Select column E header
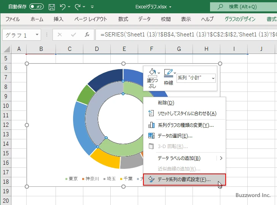 [x=124, y=49]
